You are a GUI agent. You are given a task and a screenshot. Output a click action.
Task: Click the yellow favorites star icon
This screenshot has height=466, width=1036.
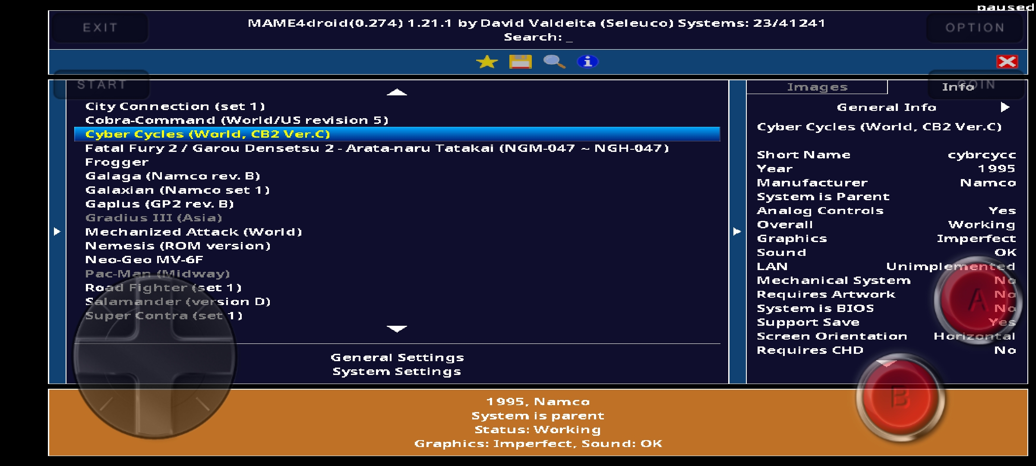pos(486,62)
